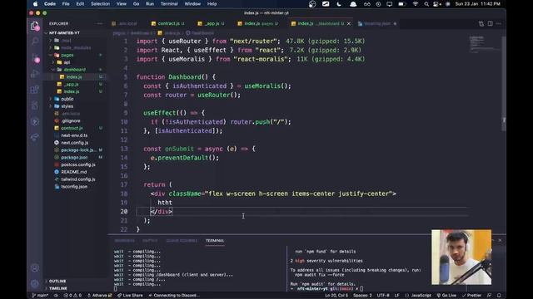Screen dimensions: 533x299
Task: Open Source Control view in activity bar
Action: tap(35, 57)
